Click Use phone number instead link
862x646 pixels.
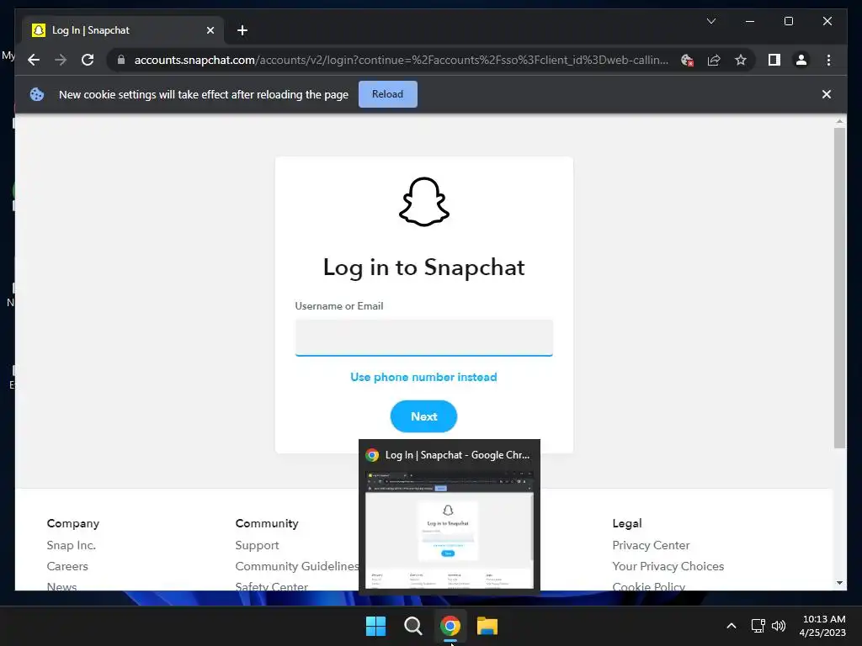(x=423, y=377)
